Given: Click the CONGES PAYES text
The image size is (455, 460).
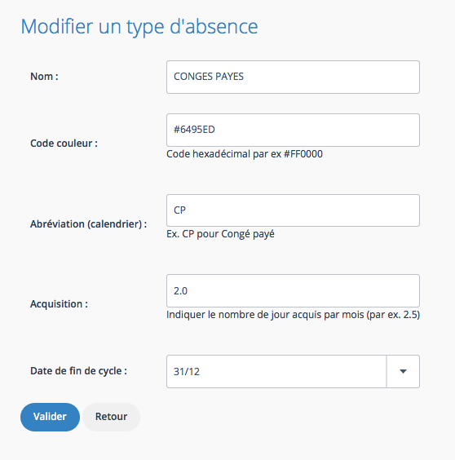Looking at the screenshot, I should pyautogui.click(x=209, y=77).
